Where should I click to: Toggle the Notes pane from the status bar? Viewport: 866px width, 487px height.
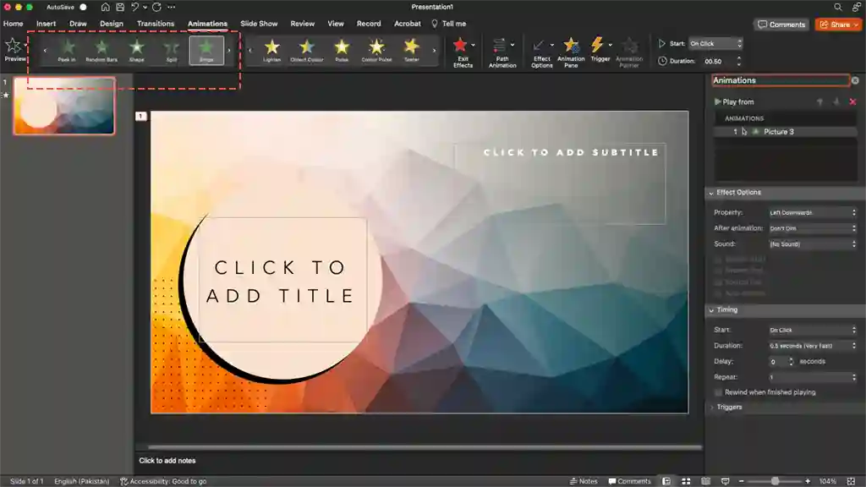(584, 480)
